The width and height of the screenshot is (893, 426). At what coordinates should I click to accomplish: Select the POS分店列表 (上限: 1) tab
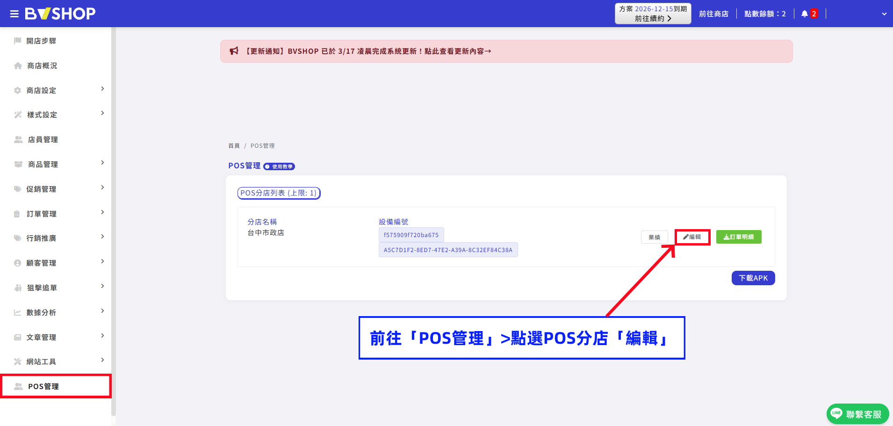coord(279,193)
